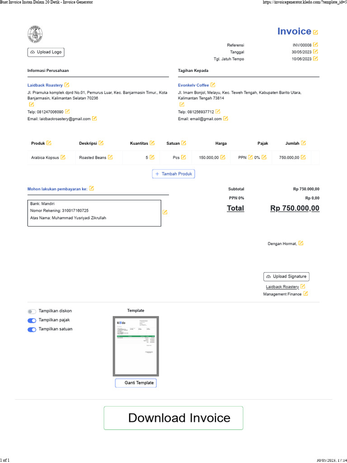
Task: Edit price 150.000,00
Action: tap(223, 157)
